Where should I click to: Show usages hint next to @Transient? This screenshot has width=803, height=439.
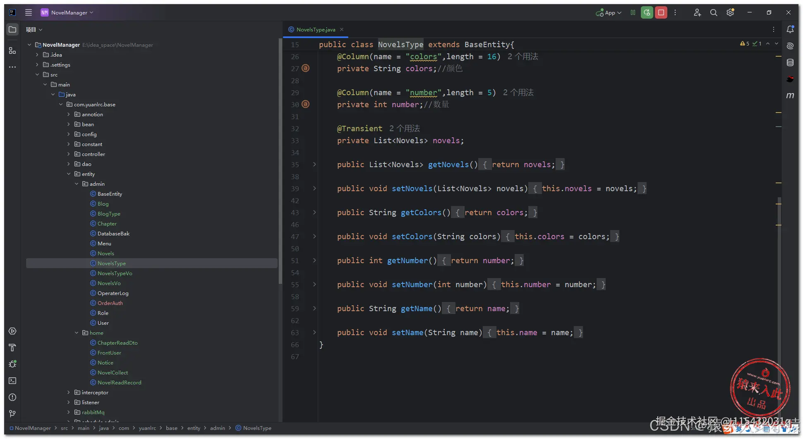point(404,128)
